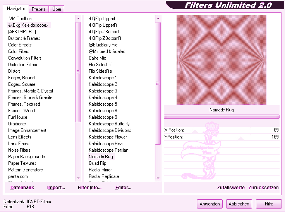This screenshot has height=212, width=285.
Task: Select Convolution Filters category
Action: [25, 58]
